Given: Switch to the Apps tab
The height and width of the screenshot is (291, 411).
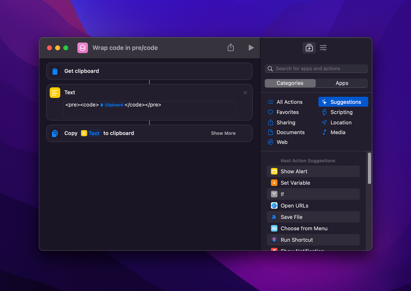Looking at the screenshot, I should coord(342,83).
